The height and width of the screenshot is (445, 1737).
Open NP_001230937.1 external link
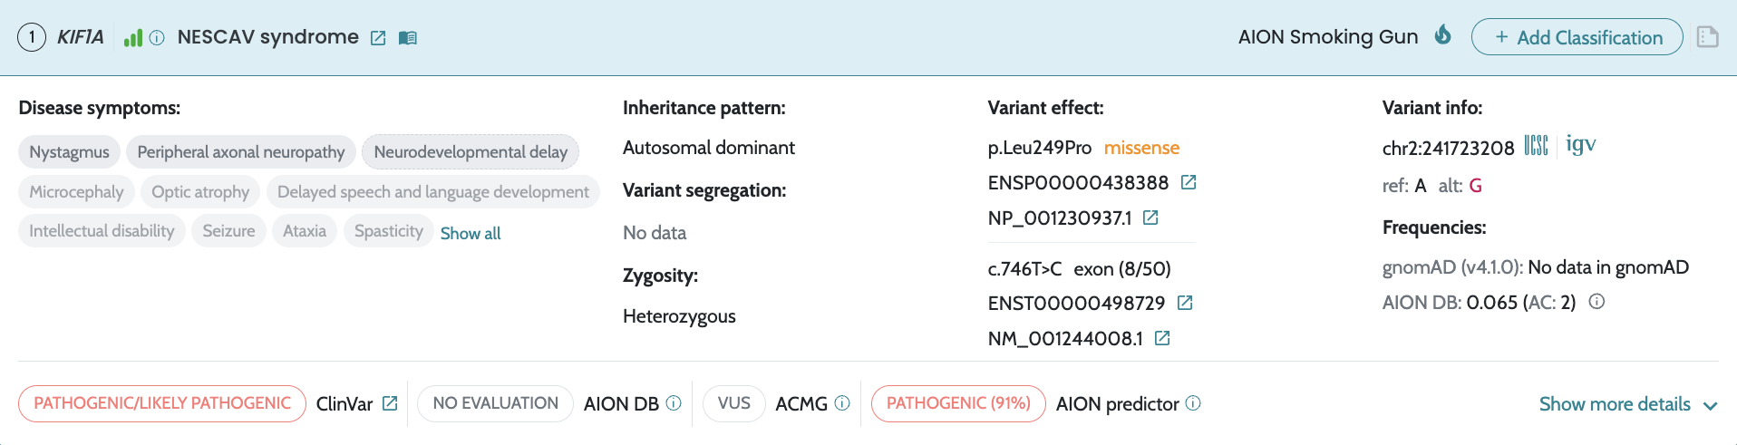tap(1150, 218)
